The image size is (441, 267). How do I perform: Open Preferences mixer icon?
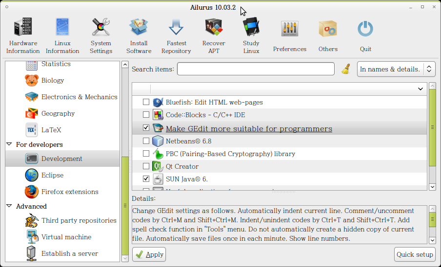point(290,29)
